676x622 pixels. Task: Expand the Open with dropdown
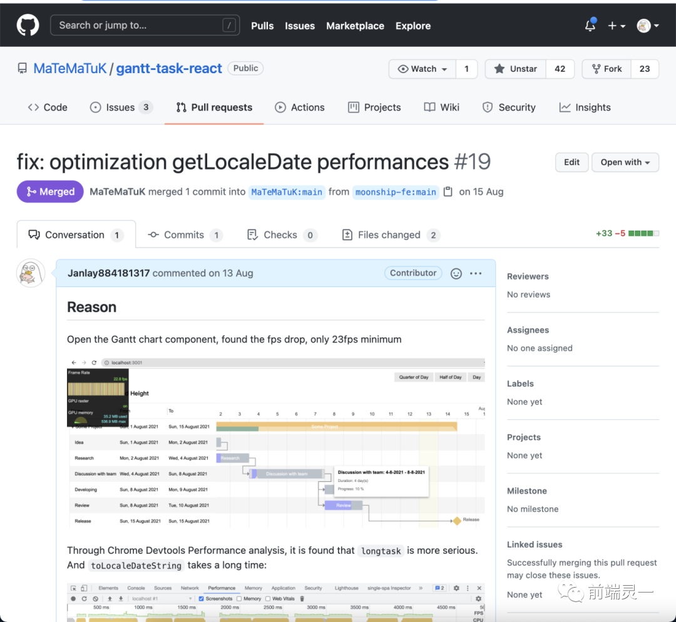pos(625,163)
